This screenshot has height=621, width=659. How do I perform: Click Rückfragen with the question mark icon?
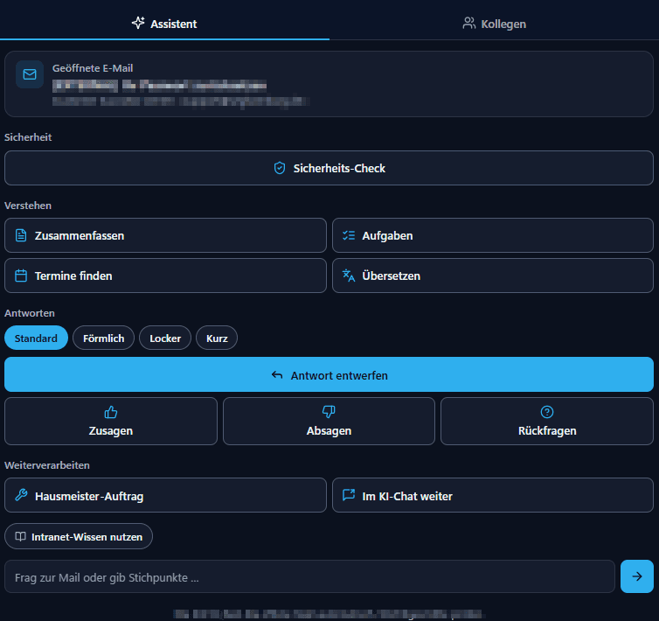547,422
